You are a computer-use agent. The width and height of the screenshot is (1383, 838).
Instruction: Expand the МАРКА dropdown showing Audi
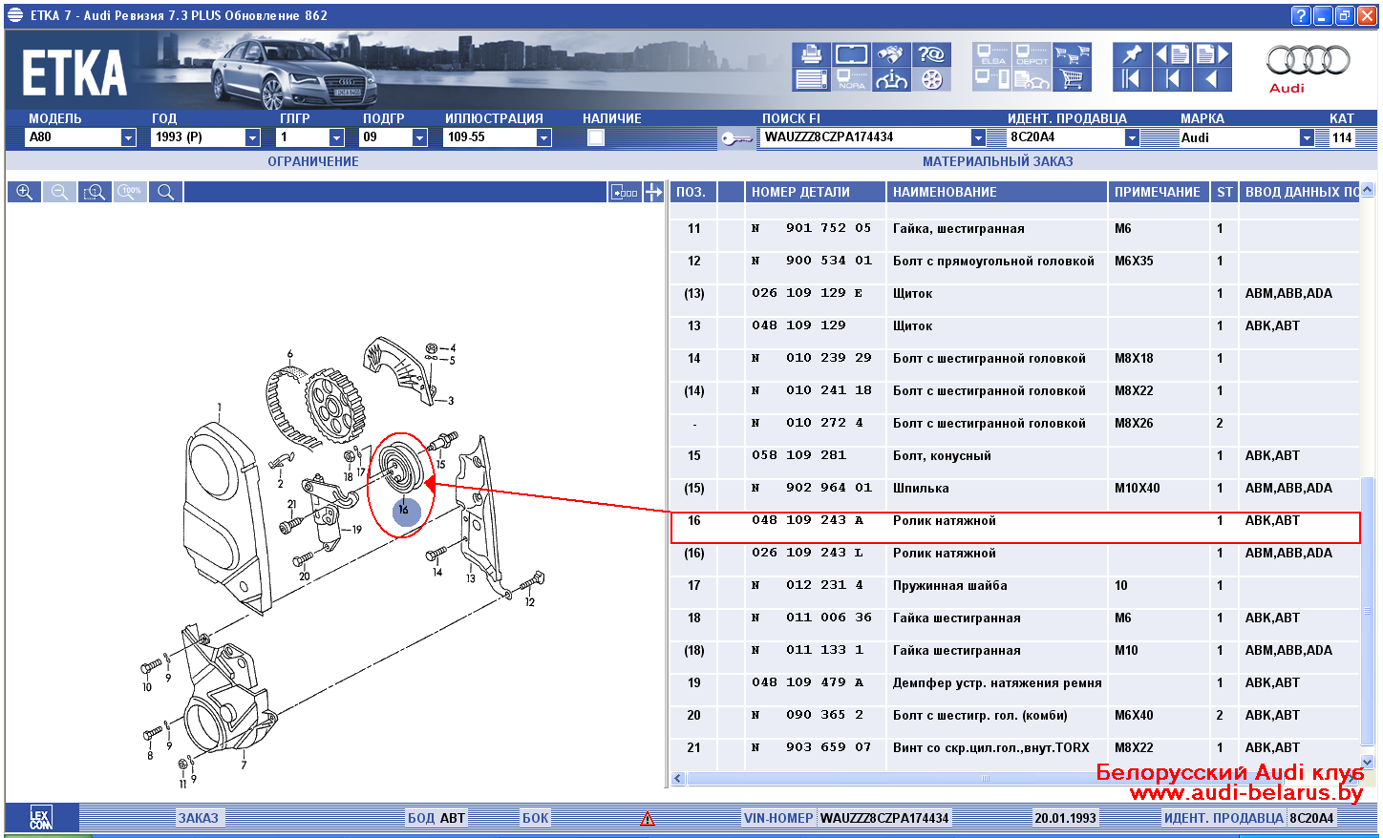click(x=1307, y=137)
